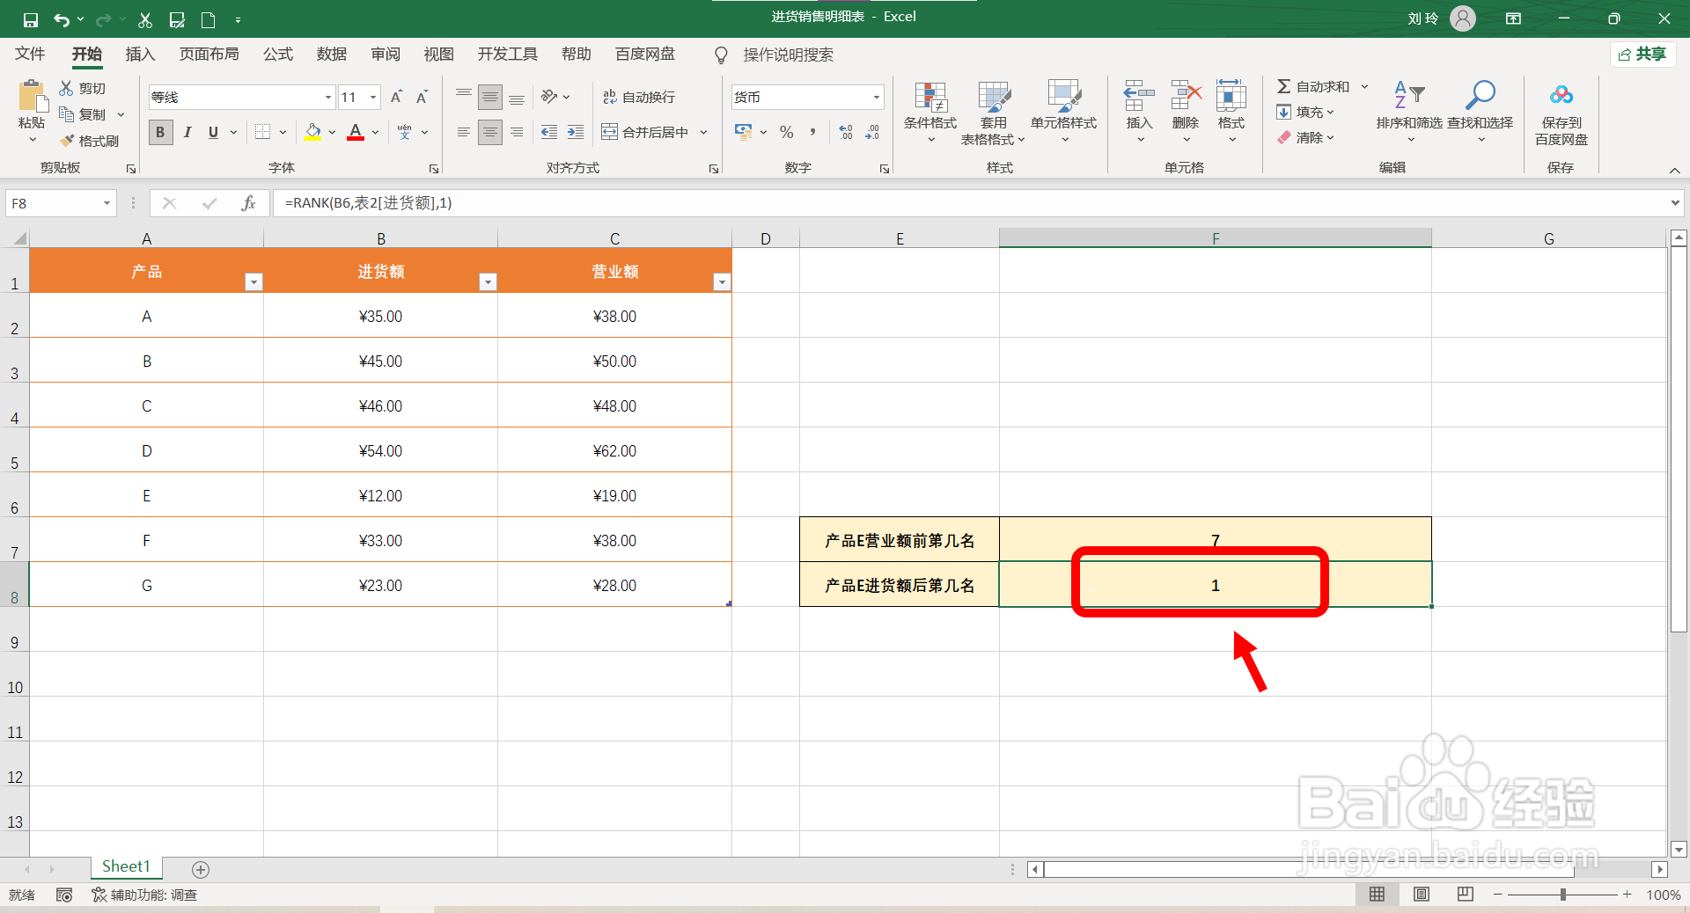Switch to the 百度网盘 tab
This screenshot has width=1690, height=913.
tap(645, 55)
